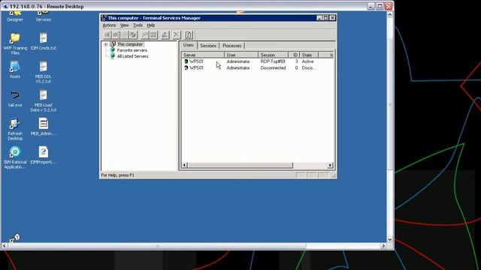This screenshot has height=270, width=481.
Task: Click the users list left scroll arrow
Action: click(184, 165)
